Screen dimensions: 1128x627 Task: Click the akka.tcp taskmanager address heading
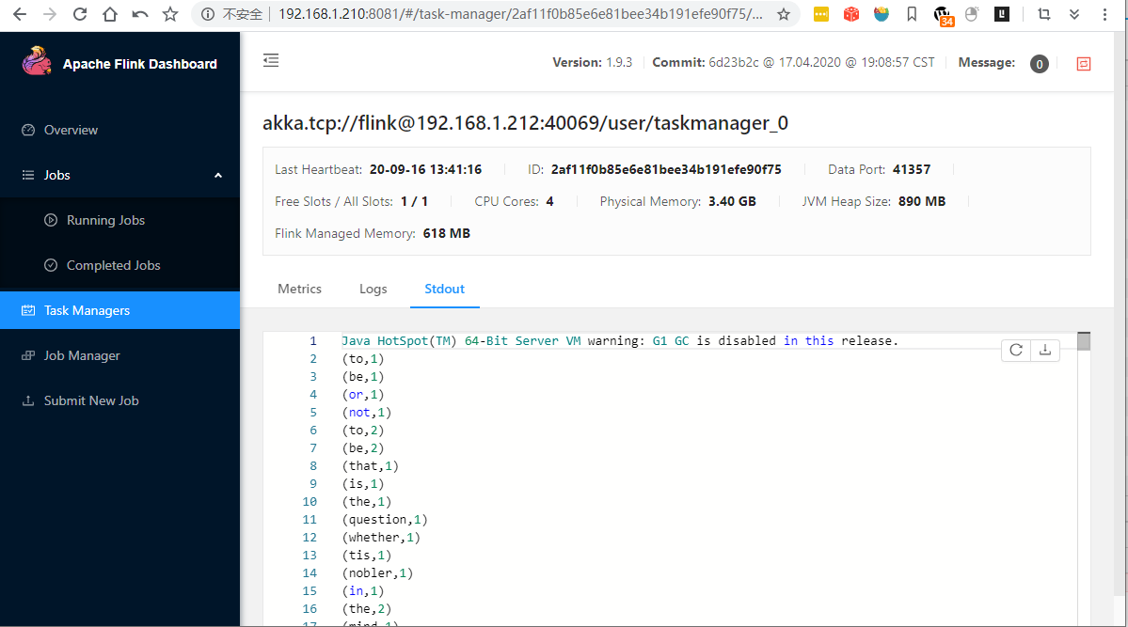(525, 123)
